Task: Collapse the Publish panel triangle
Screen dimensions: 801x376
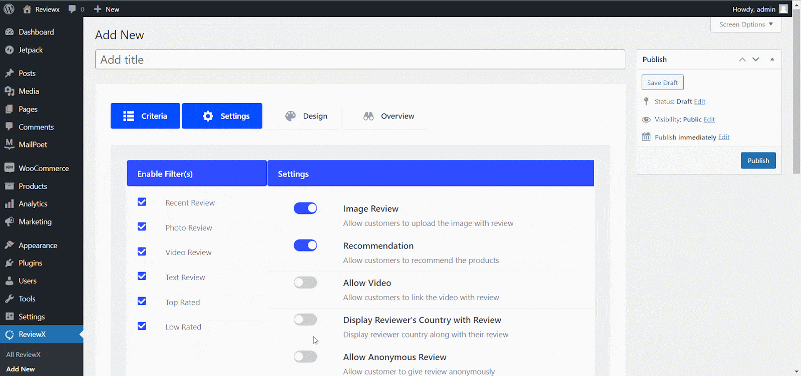Action: click(772, 59)
